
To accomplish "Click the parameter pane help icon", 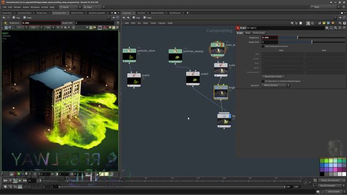I will 344,28.
